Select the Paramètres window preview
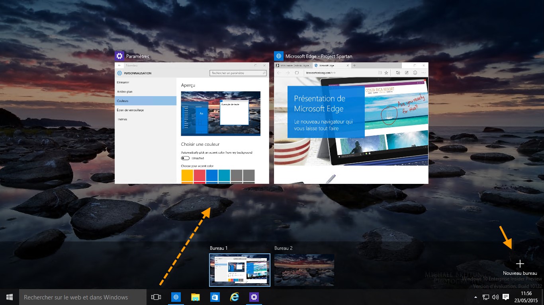 [x=192, y=123]
